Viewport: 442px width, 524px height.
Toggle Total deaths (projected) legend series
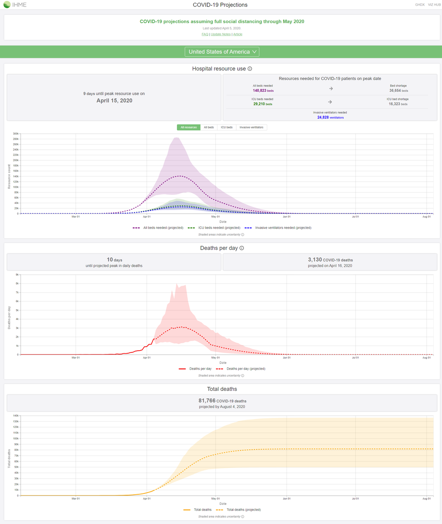[239, 510]
